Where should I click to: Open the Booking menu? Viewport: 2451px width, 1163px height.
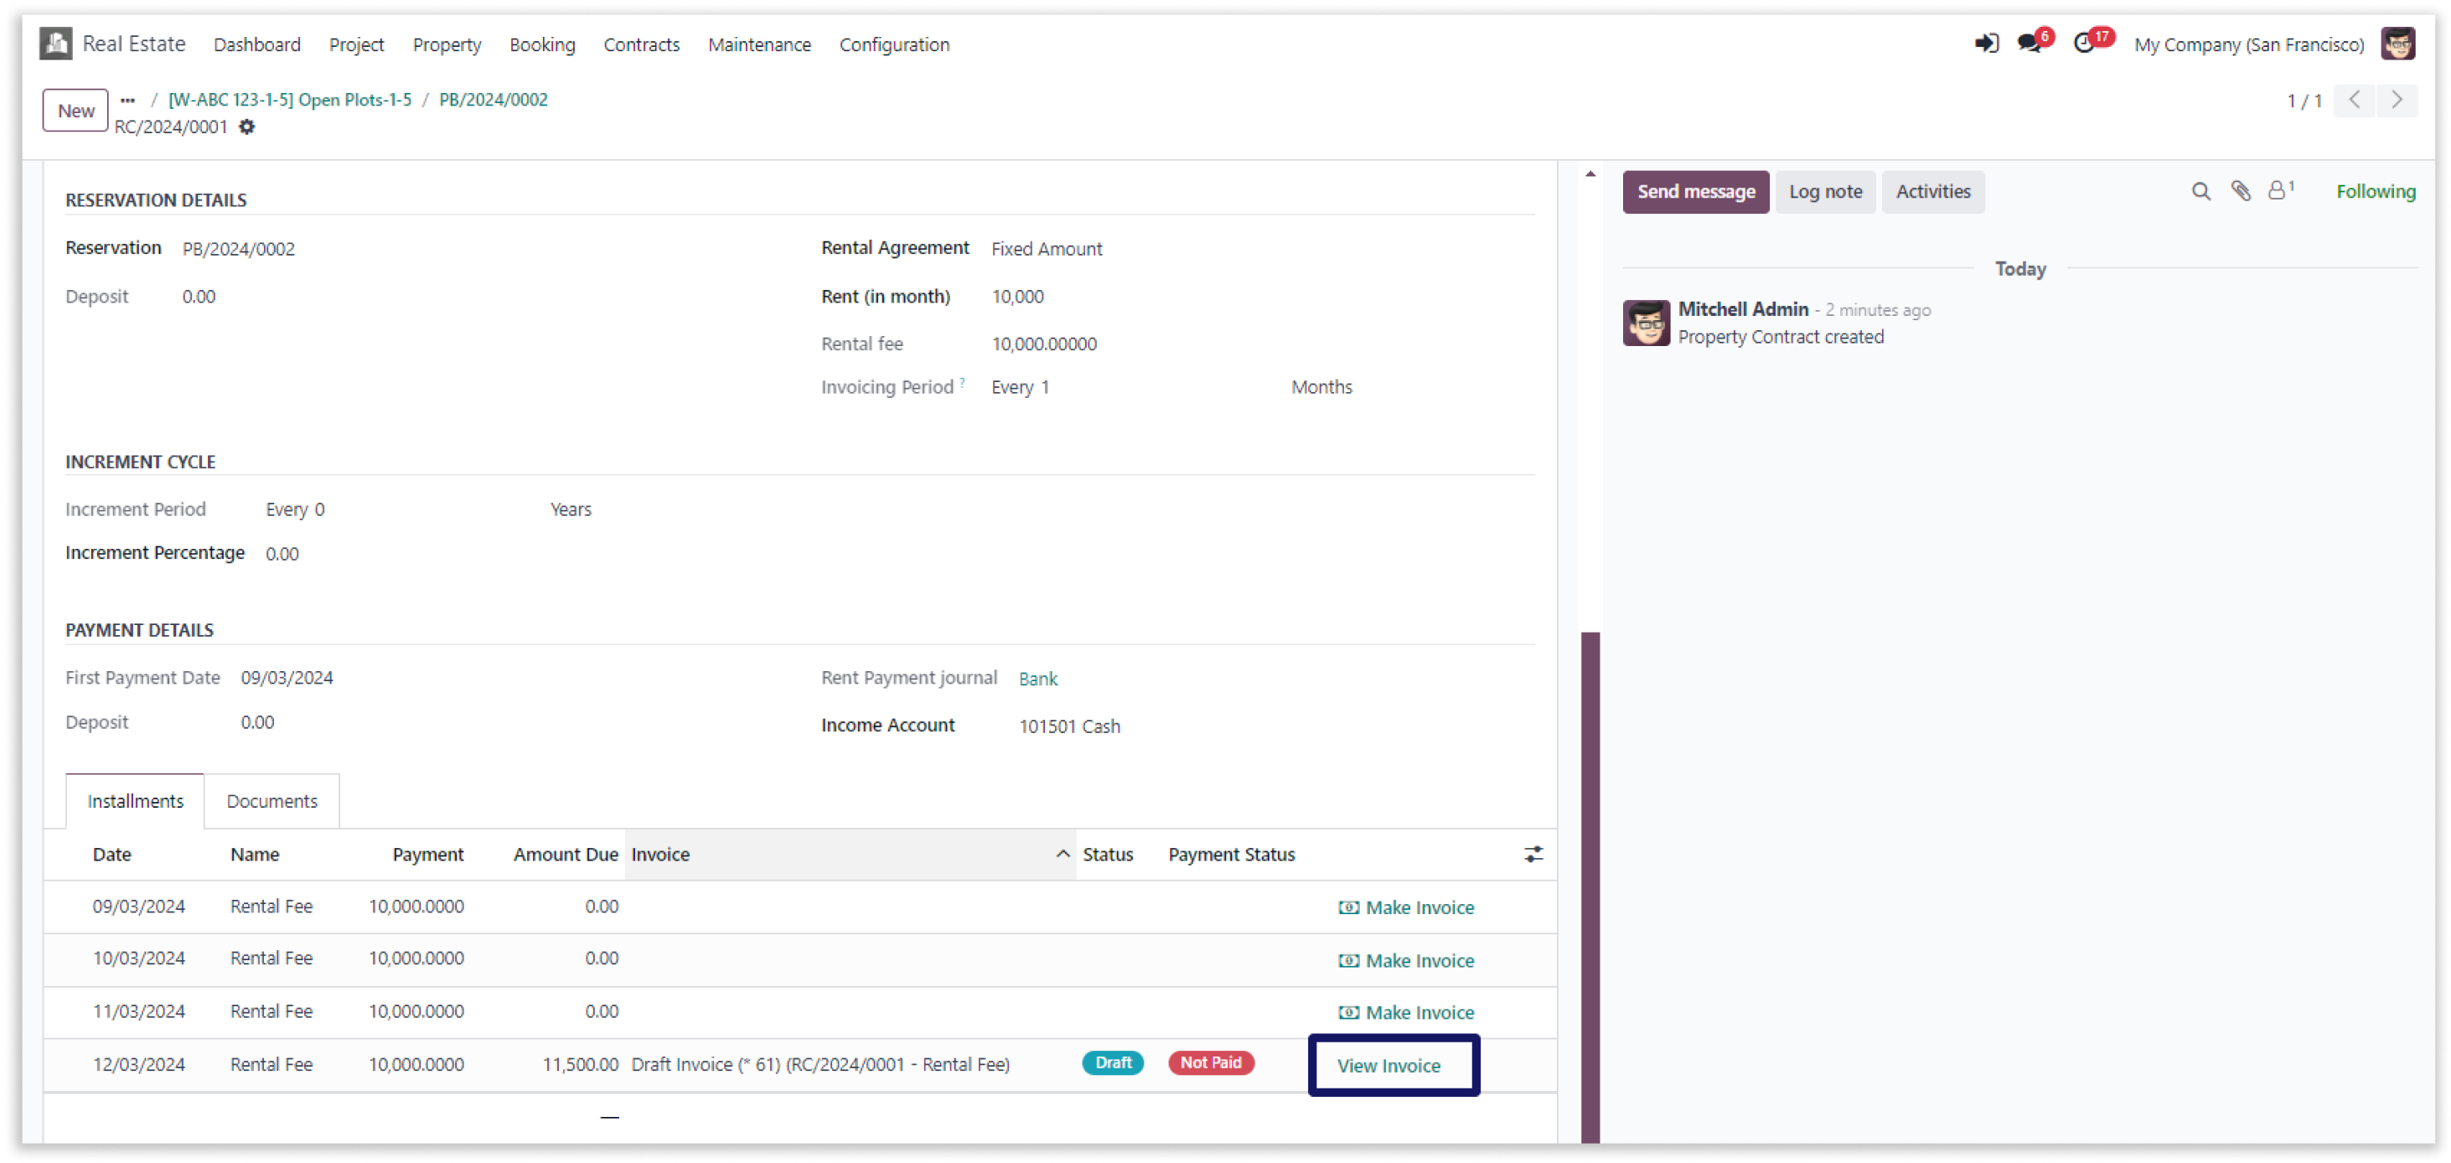point(542,44)
